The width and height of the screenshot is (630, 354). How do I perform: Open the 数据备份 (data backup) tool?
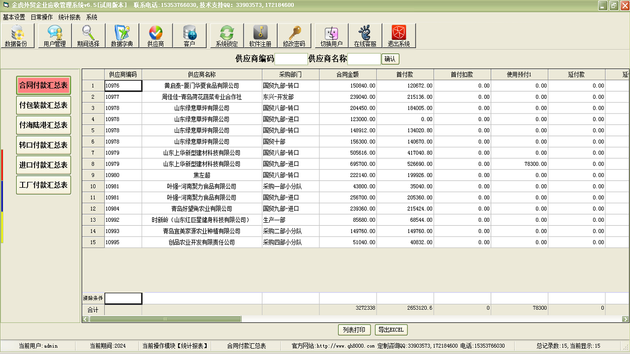[x=18, y=35]
